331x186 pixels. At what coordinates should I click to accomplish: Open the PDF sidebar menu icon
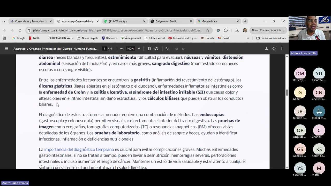7,49
